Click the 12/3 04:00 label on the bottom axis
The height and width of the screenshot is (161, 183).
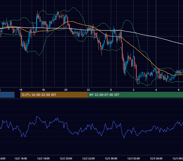coord(156,159)
